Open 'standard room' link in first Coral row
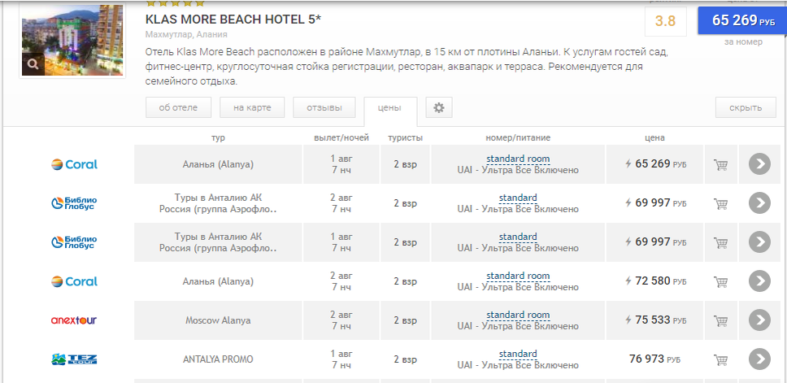Viewport: 787px width, 383px height. tap(518, 159)
